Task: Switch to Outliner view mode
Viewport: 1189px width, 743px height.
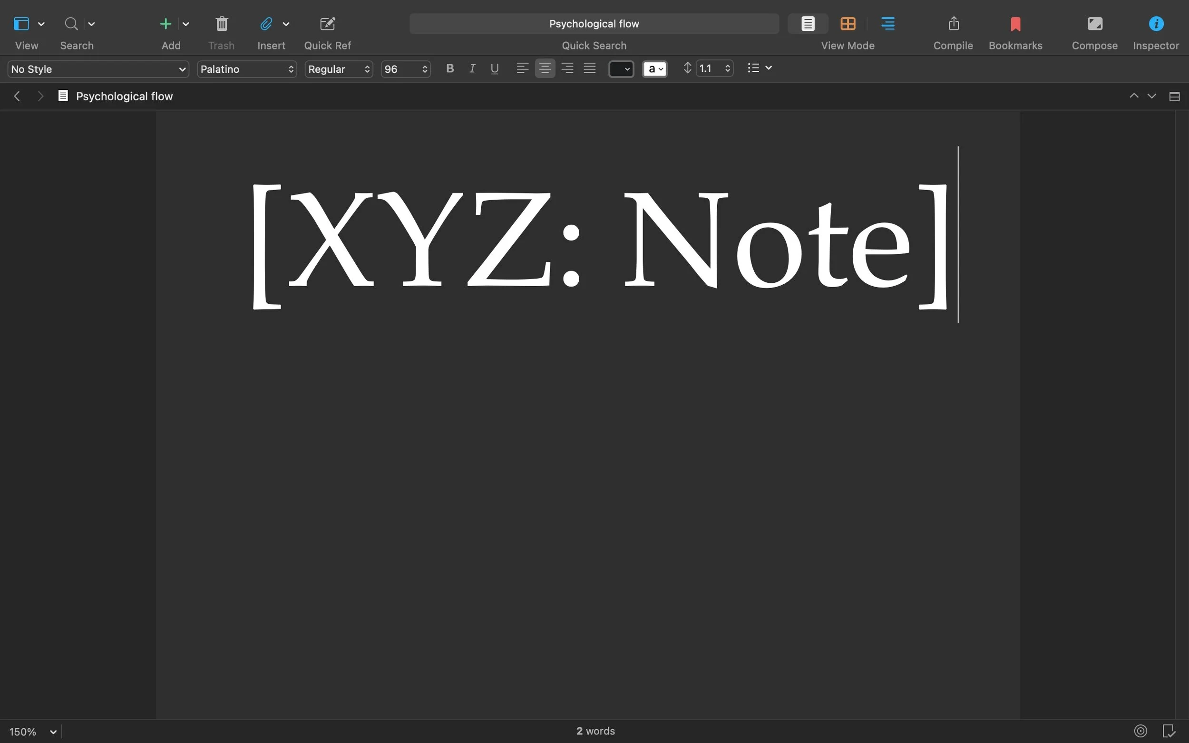Action: pyautogui.click(x=887, y=23)
